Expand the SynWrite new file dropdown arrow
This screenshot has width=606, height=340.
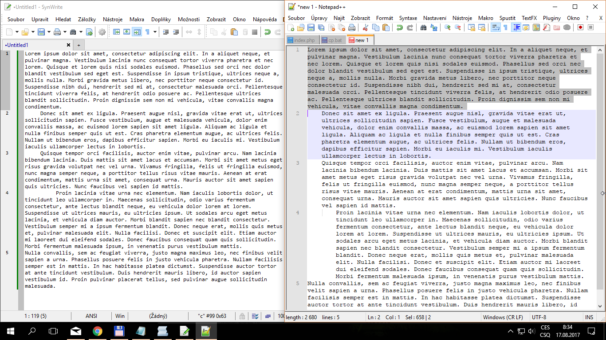pos(17,32)
